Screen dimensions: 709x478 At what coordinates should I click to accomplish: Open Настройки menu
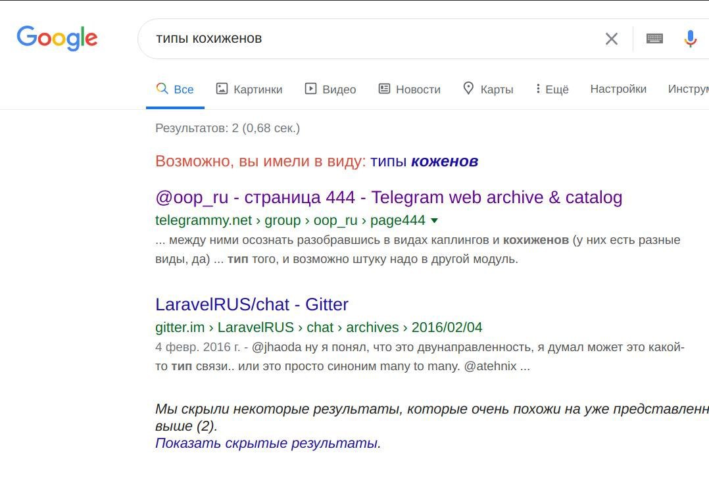(618, 89)
